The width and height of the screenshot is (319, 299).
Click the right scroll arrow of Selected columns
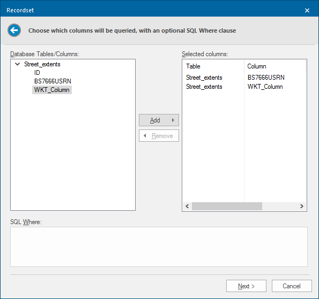point(302,206)
